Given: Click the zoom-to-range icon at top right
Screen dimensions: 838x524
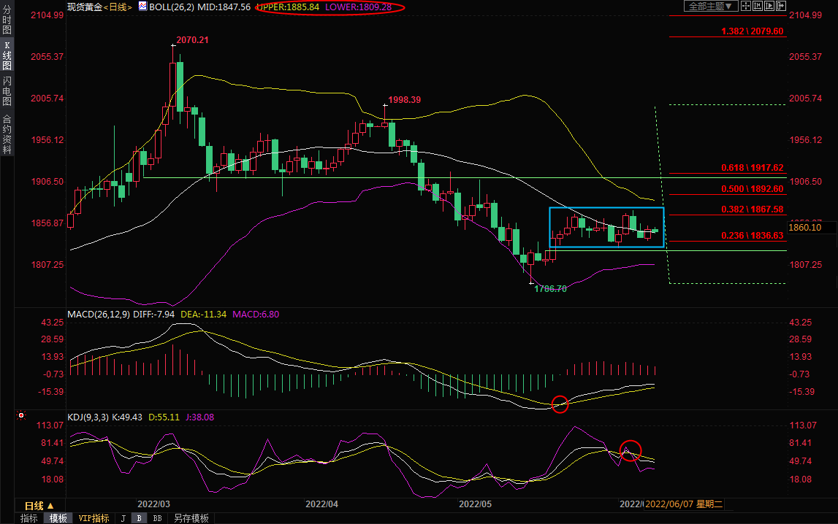Looking at the screenshot, I should [758, 6].
